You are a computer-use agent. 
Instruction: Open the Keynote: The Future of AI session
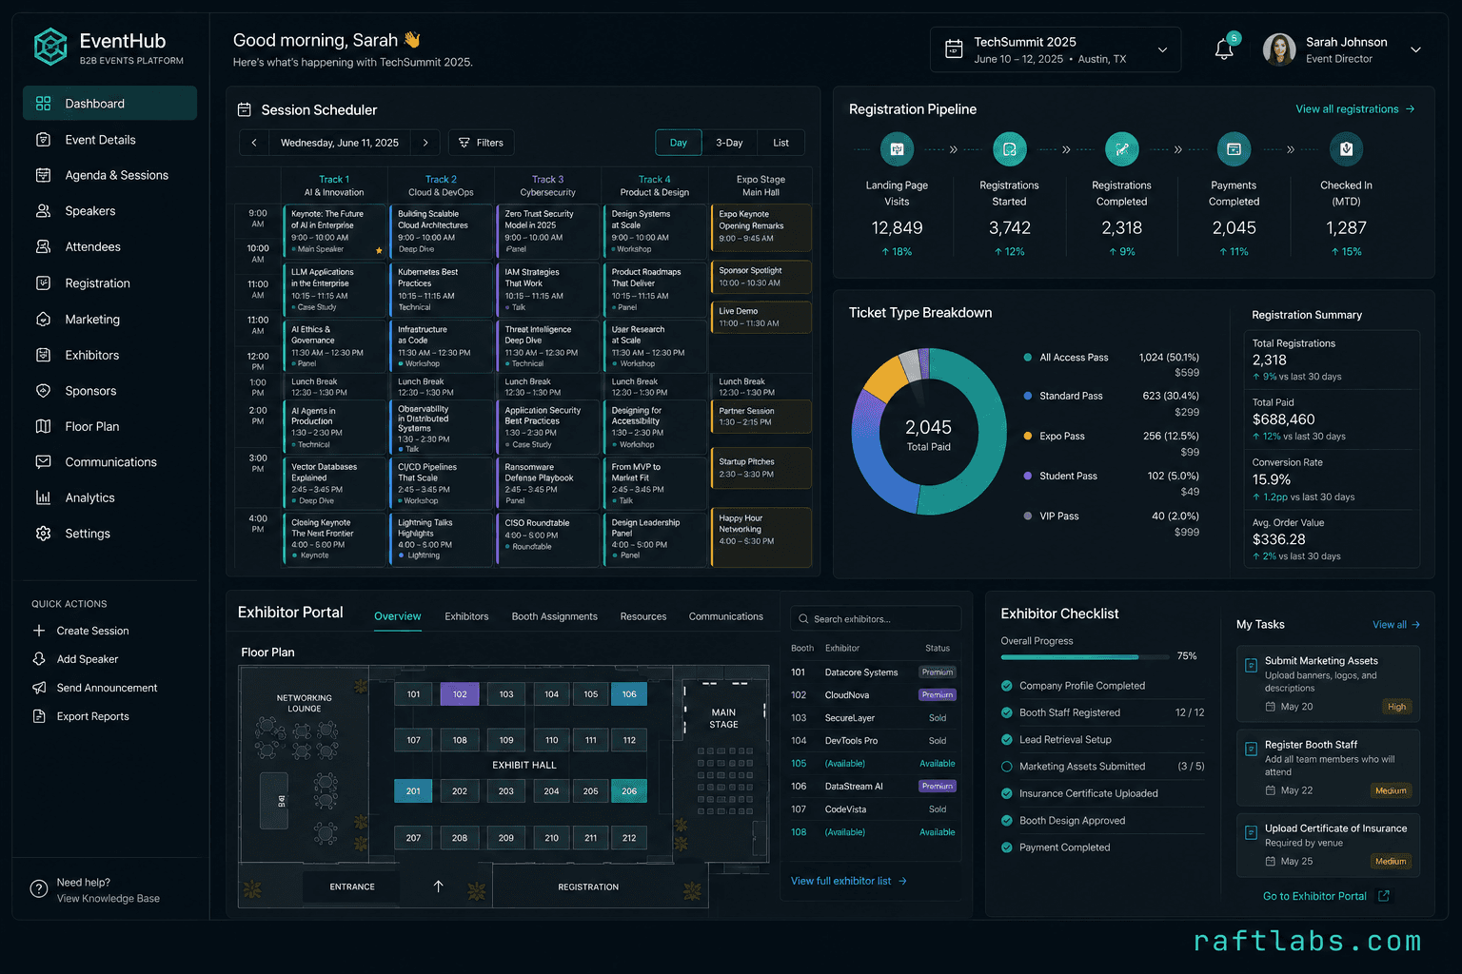pos(335,232)
